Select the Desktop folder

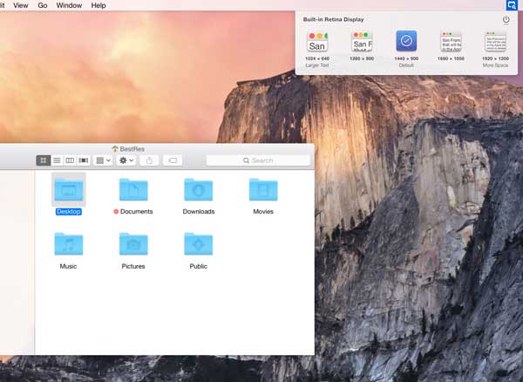coord(68,189)
